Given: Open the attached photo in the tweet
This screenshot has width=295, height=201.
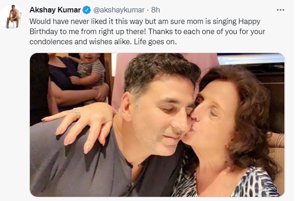Looking at the screenshot, I should (x=157, y=124).
